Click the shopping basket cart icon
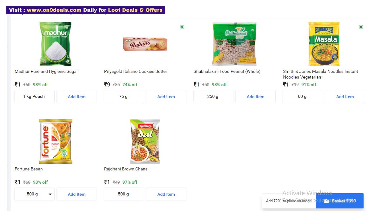This screenshot has height=217, width=375. pos(327,201)
